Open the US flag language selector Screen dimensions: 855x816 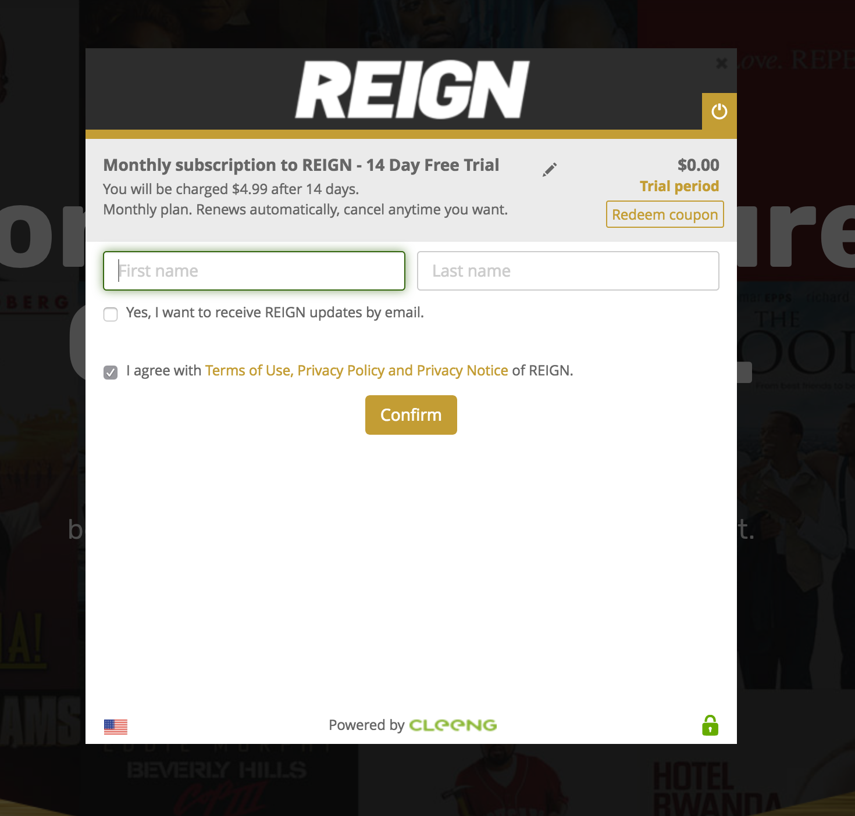(116, 726)
